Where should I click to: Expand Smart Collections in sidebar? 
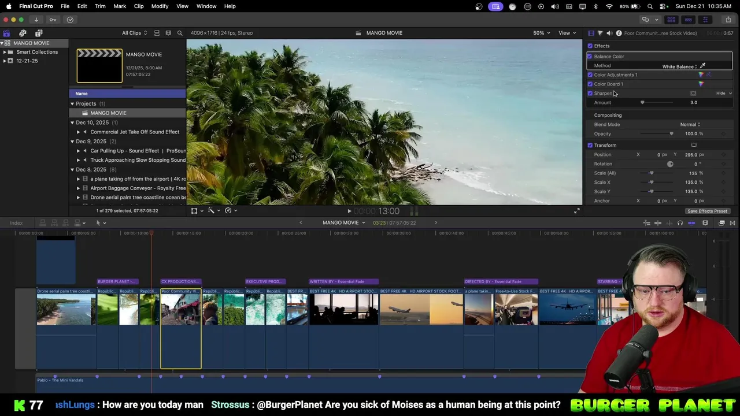pos(5,52)
